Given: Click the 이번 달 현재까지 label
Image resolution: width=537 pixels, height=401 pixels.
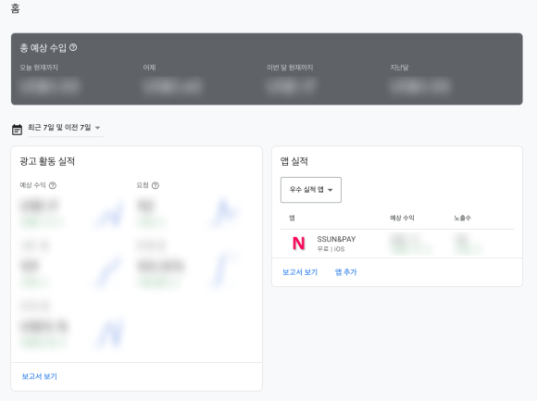Looking at the screenshot, I should pyautogui.click(x=290, y=68).
